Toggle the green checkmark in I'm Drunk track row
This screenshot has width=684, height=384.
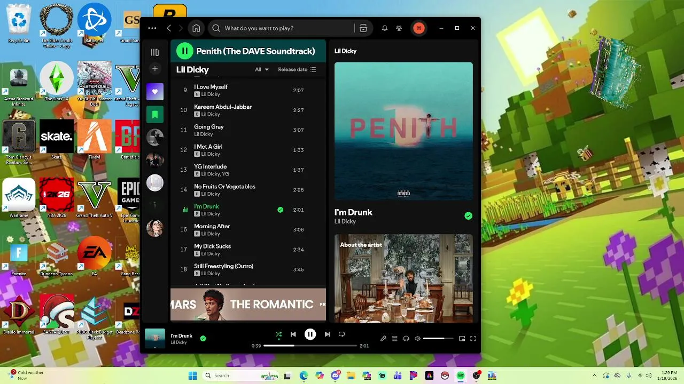click(280, 210)
